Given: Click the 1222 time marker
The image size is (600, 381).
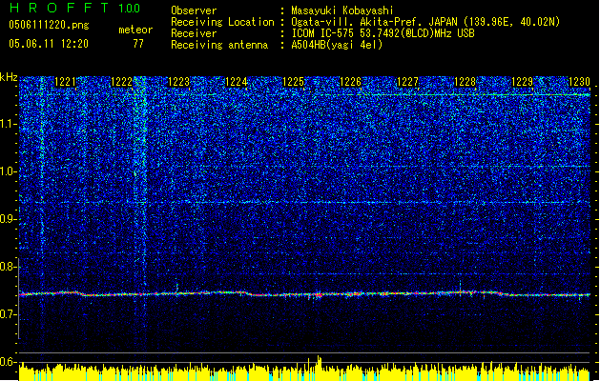Looking at the screenshot, I should click(122, 82).
